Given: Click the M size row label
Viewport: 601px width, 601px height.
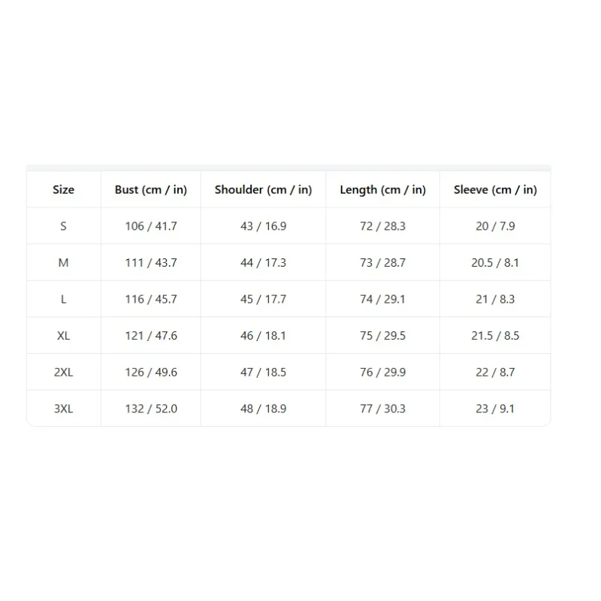Looking at the screenshot, I should (64, 262).
